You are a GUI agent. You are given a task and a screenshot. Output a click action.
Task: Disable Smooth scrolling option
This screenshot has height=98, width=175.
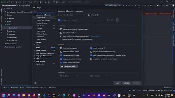pyautogui.click(x=91, y=48)
